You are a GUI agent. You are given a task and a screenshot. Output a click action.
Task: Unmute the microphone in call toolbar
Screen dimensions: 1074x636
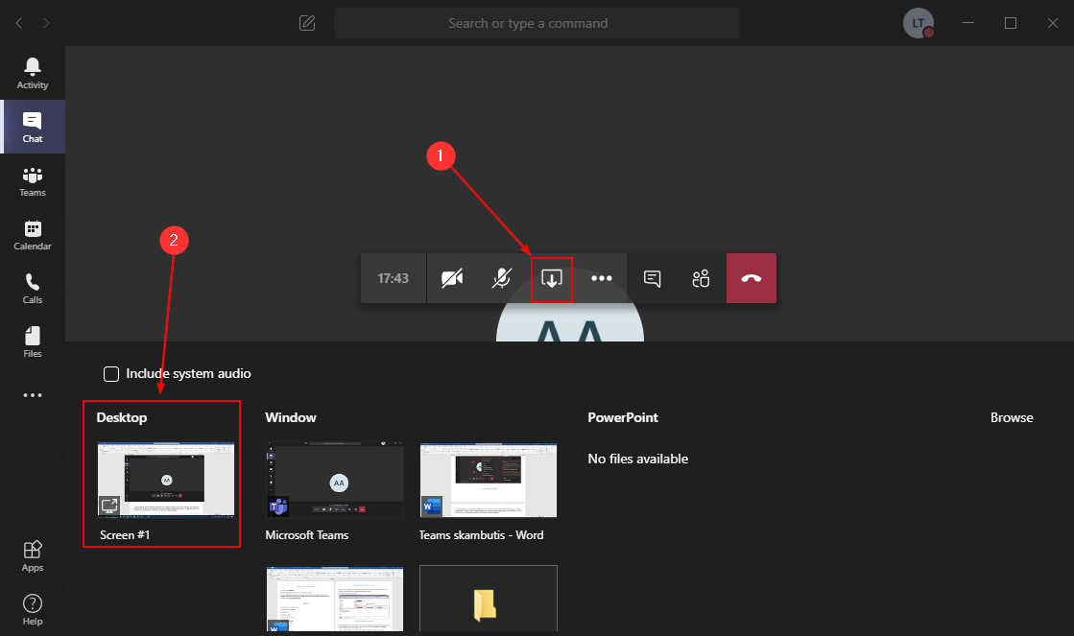502,278
